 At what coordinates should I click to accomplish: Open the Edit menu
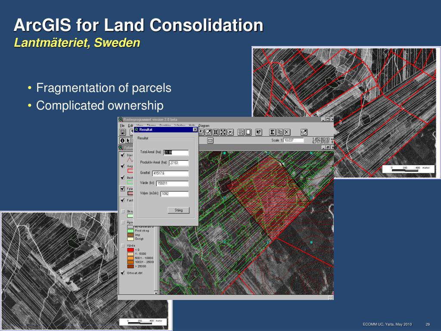click(130, 125)
